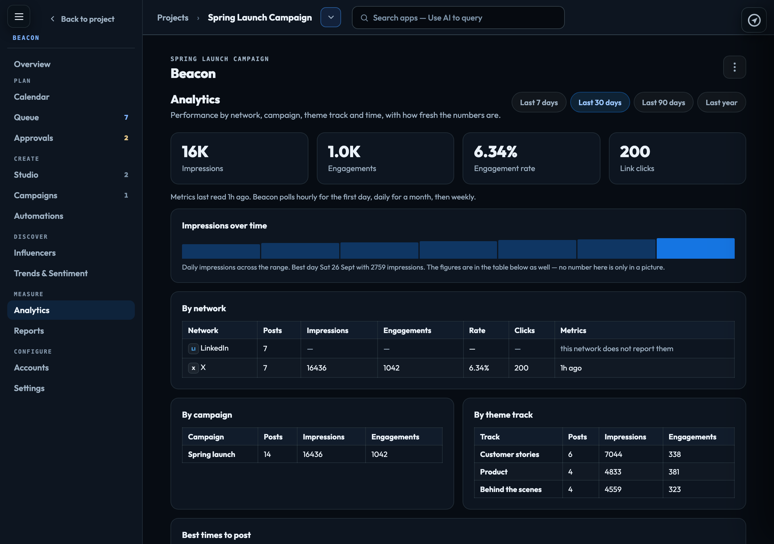Viewport: 774px width, 544px height.
Task: Click the Product track row
Action: pyautogui.click(x=604, y=472)
